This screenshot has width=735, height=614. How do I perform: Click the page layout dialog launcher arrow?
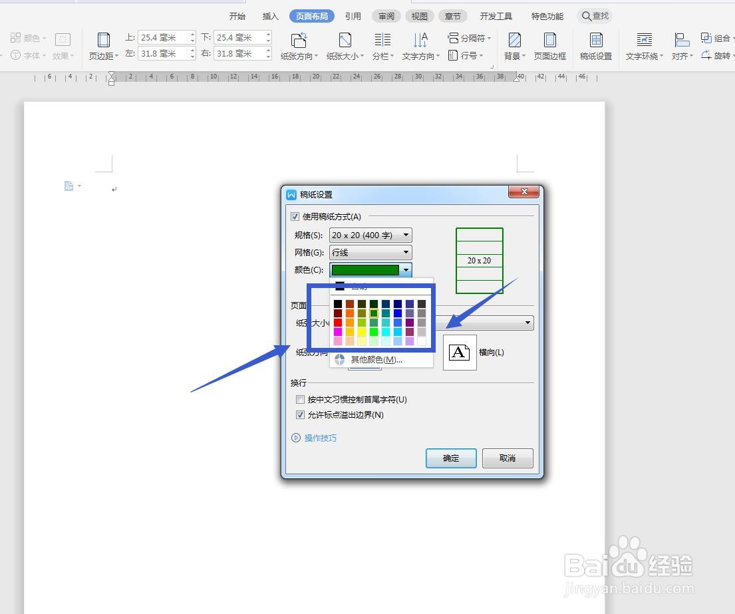(492, 67)
